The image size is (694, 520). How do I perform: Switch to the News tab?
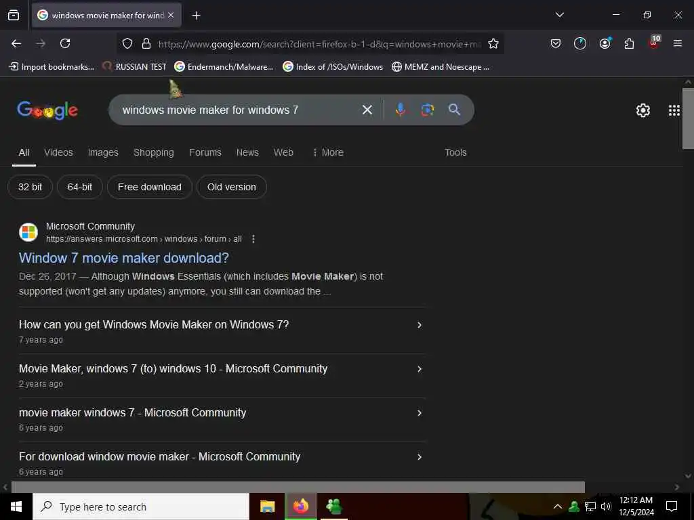[x=247, y=152]
